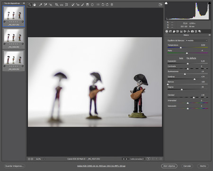
Task: Open the Básico panel options menu
Action: pos(210,35)
